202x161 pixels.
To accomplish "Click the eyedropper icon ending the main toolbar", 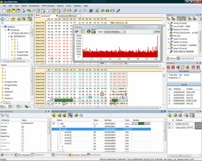I will pos(118,11).
